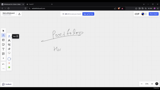This screenshot has height=90, width=160.
Task: Click the Share board button
Action: pyautogui.click(x=153, y=14)
